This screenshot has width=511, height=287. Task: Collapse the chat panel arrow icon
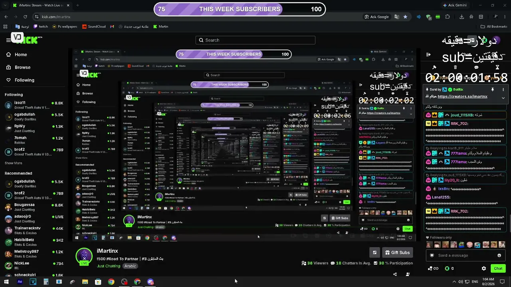(x=428, y=55)
